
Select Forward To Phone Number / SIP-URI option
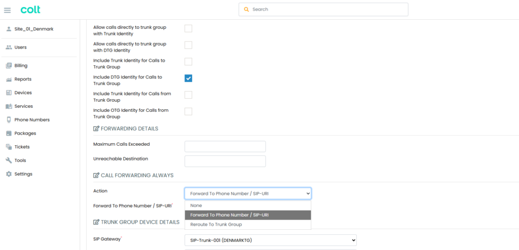pos(248,215)
